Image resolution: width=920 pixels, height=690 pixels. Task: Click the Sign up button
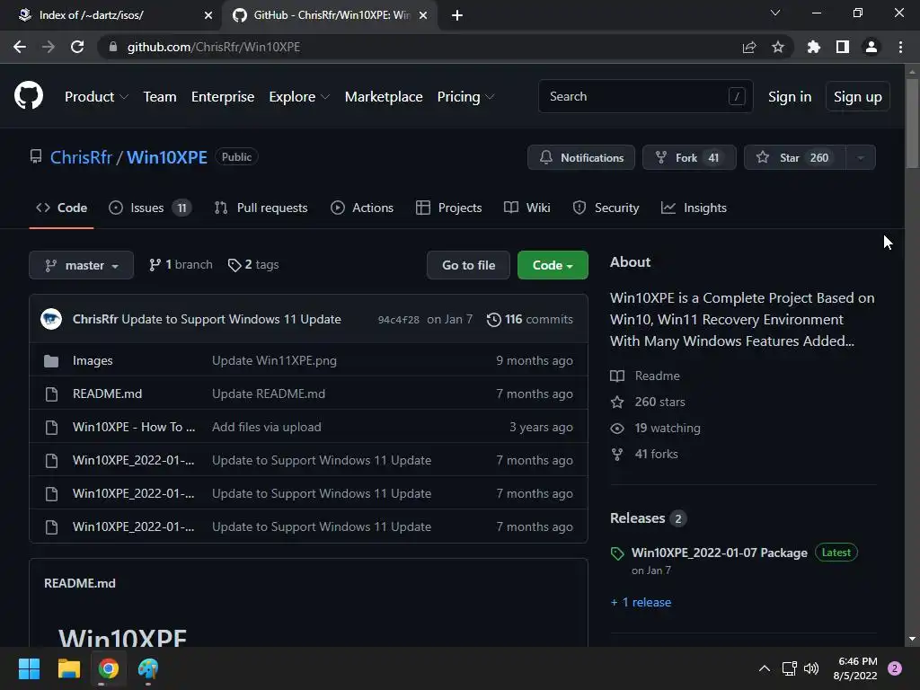pyautogui.click(x=858, y=97)
